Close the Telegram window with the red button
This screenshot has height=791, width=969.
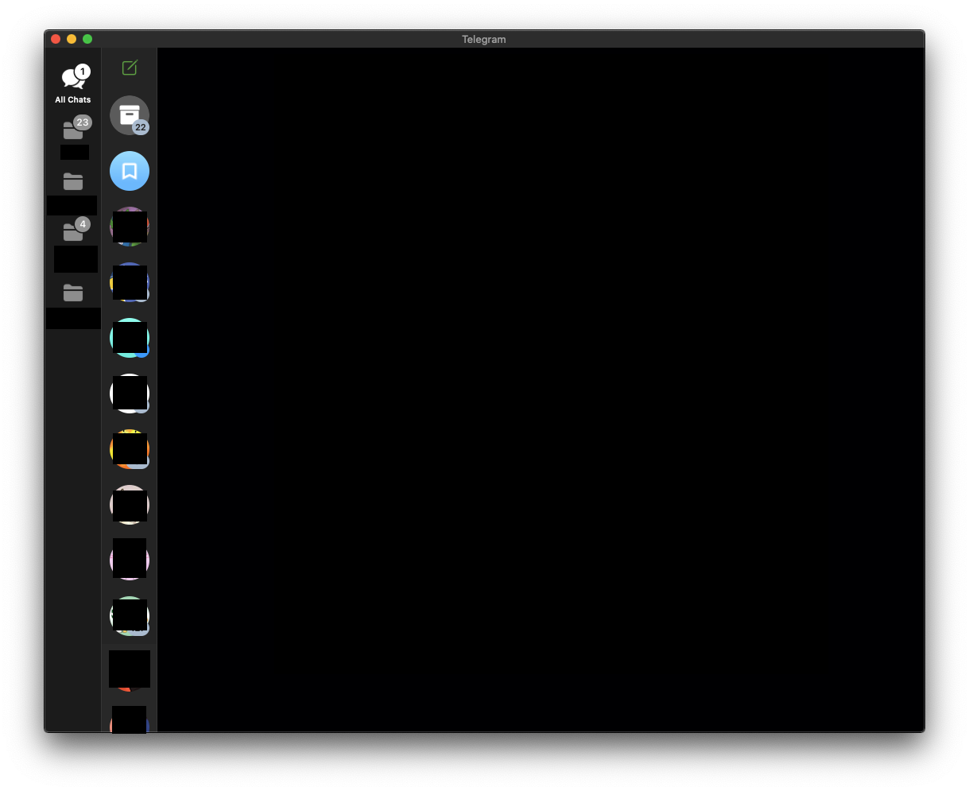56,39
